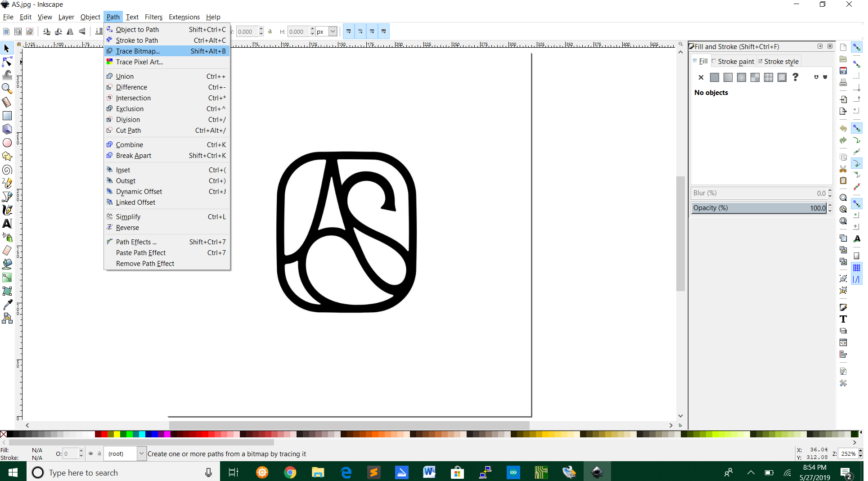Click Union in the Path menu

pyautogui.click(x=167, y=76)
